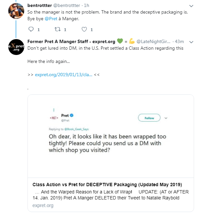
Task: Reply to bentrottter's tweet
Action: [32, 29]
